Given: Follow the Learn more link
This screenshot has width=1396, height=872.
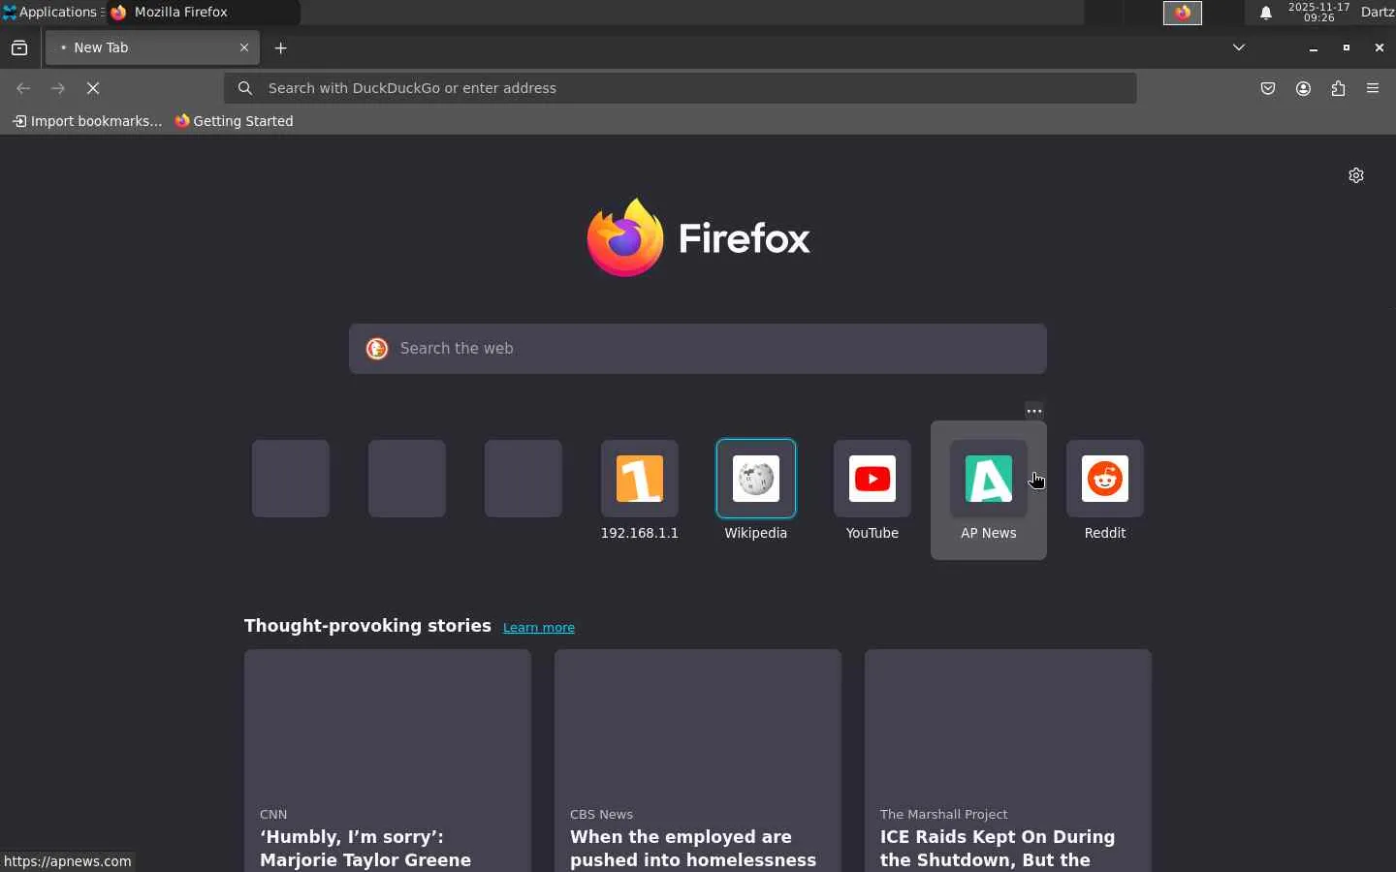Looking at the screenshot, I should pyautogui.click(x=539, y=628).
